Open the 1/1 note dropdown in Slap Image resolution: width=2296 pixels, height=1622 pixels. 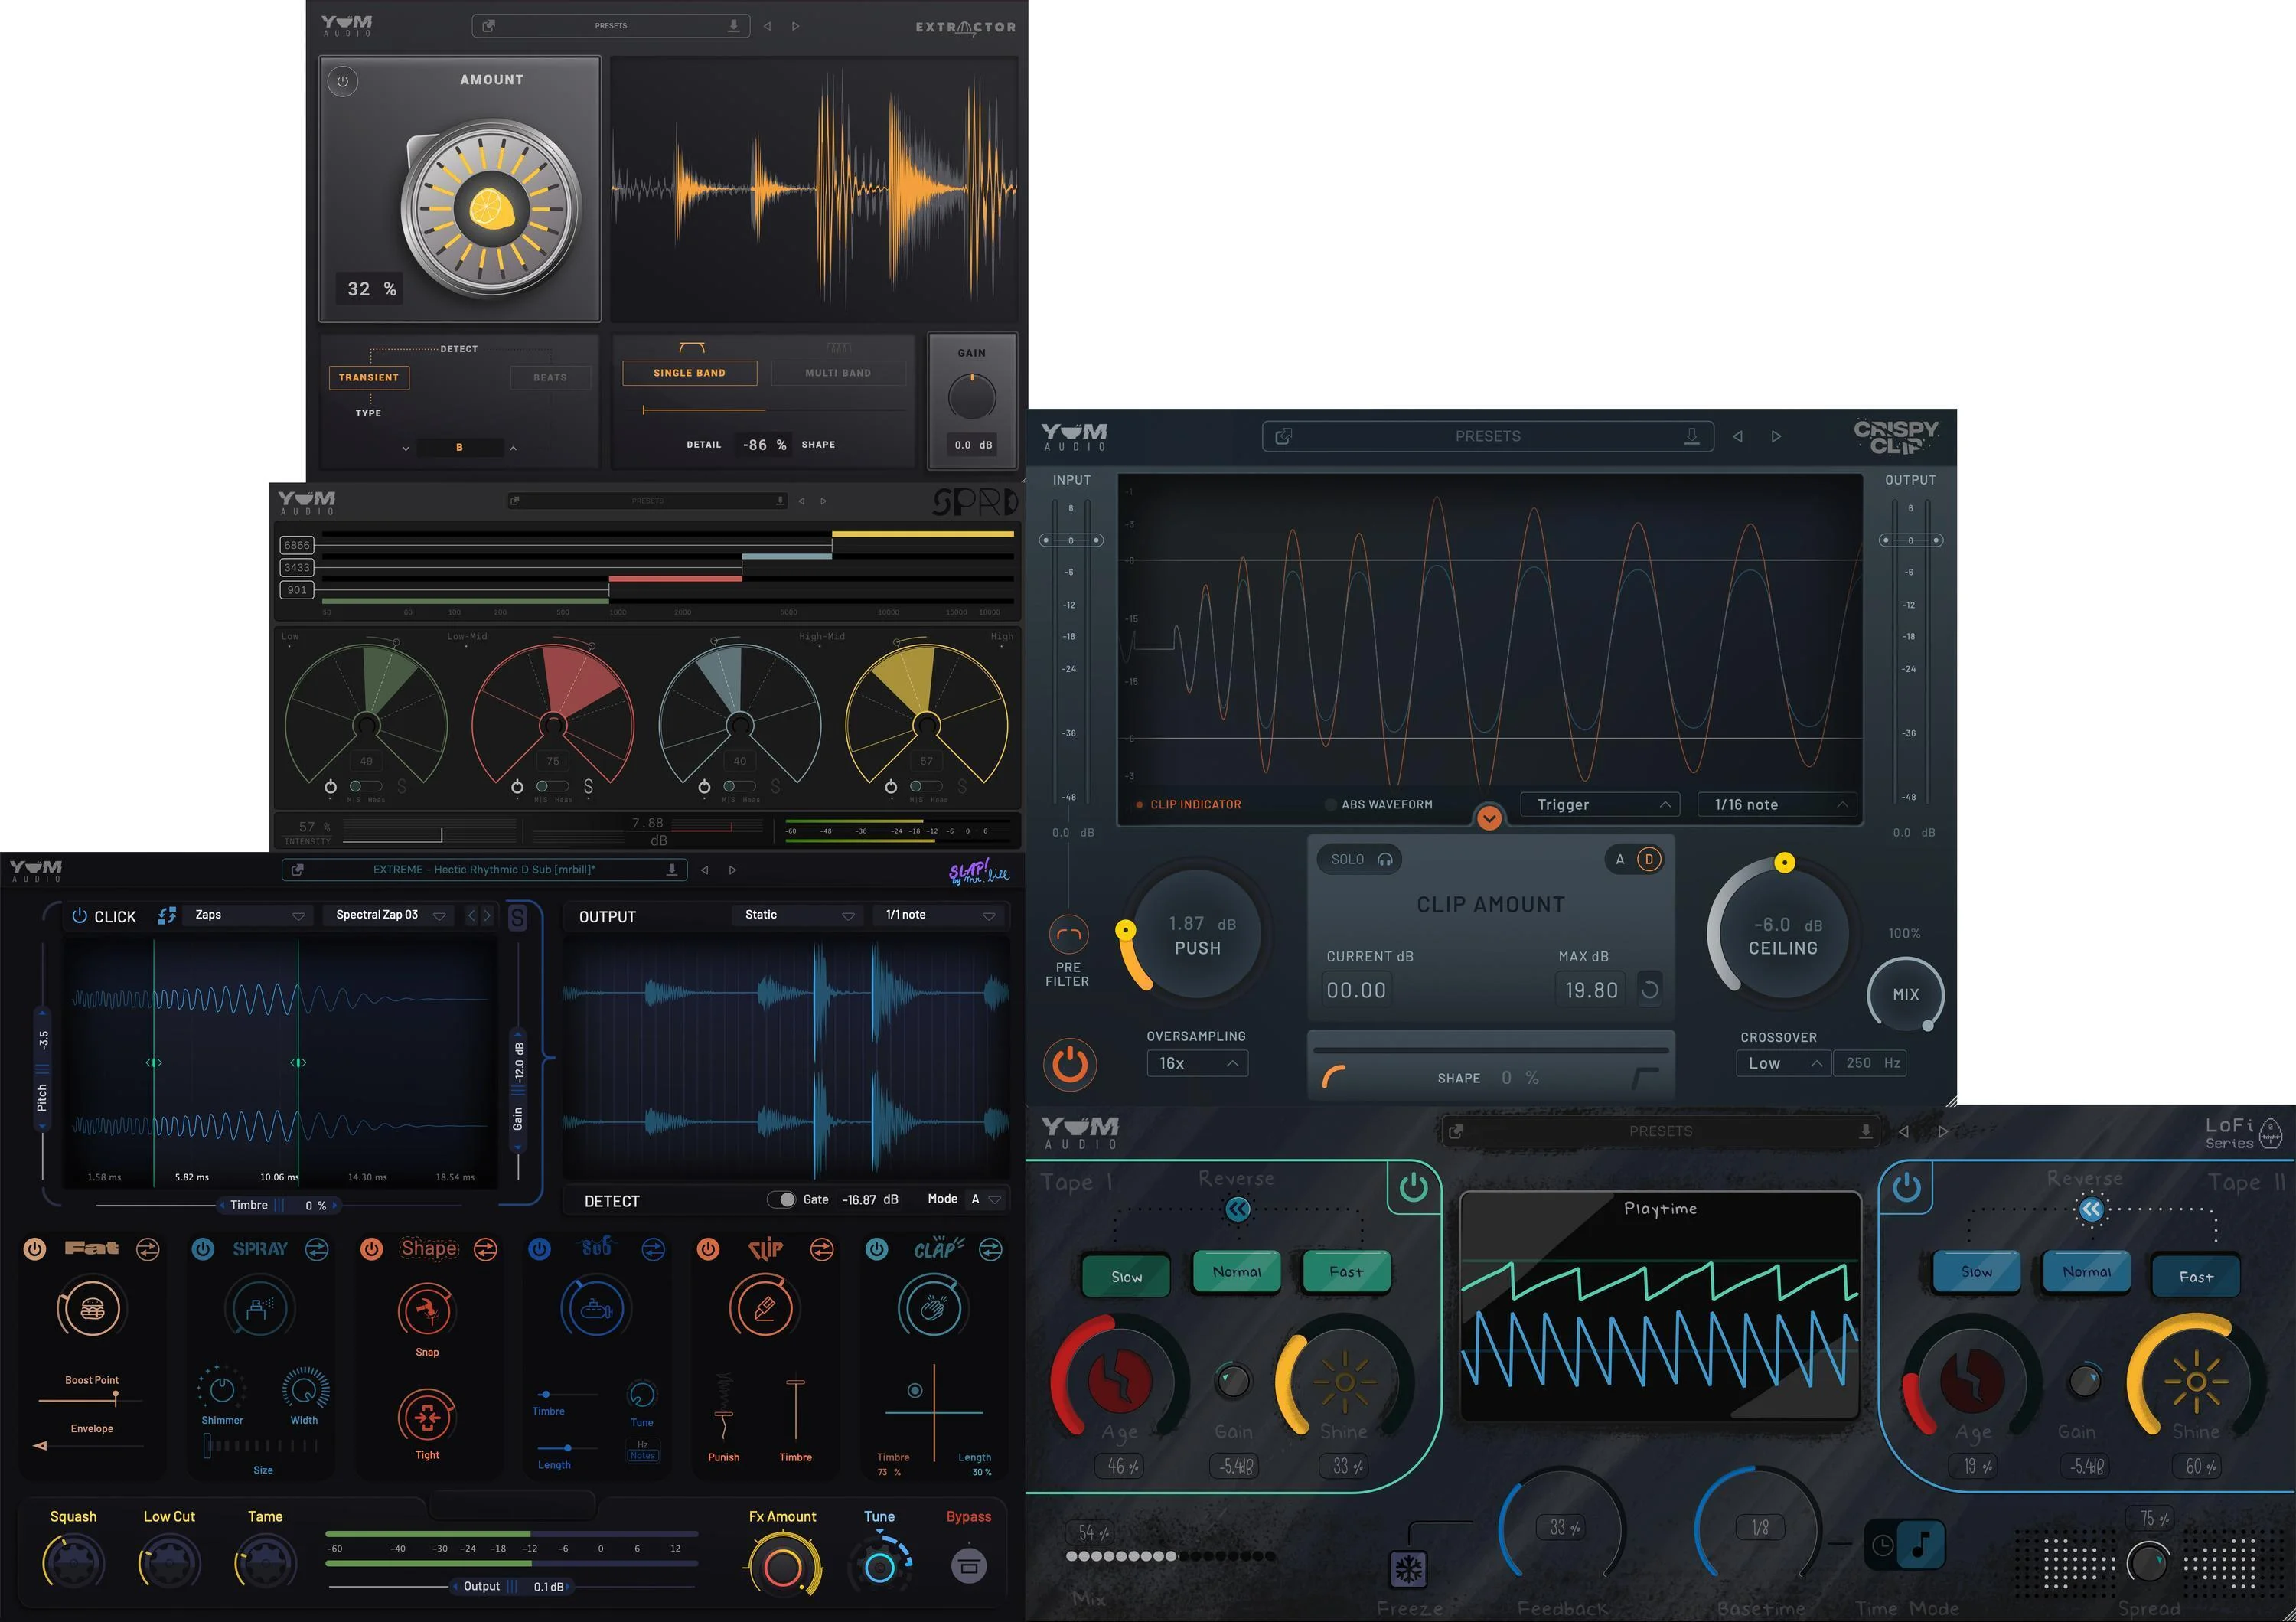pos(938,915)
